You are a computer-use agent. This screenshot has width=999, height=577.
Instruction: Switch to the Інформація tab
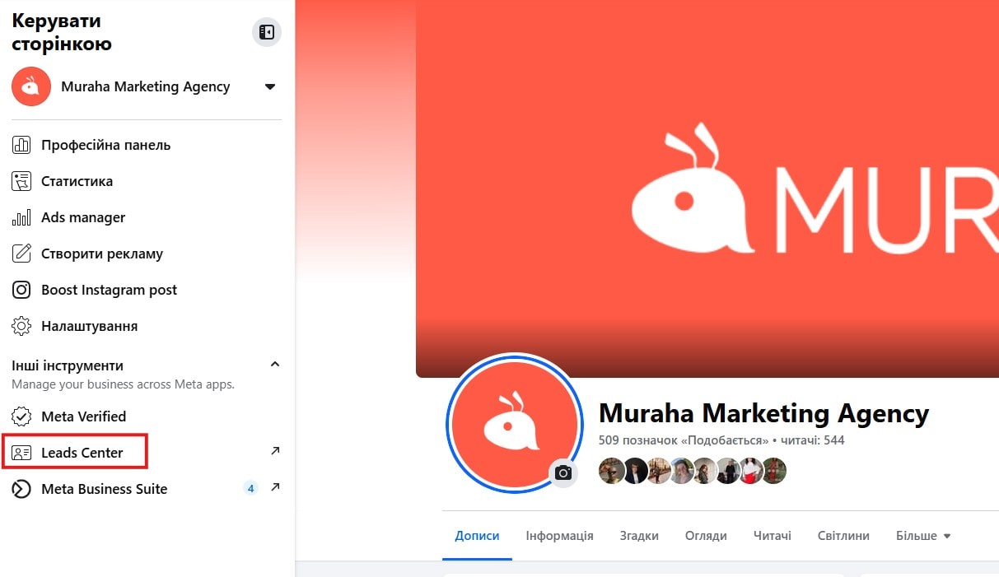(x=559, y=536)
